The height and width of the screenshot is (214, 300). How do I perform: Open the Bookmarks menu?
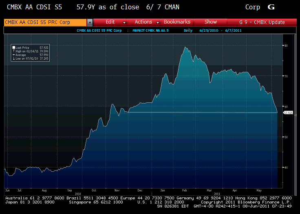[177, 22]
